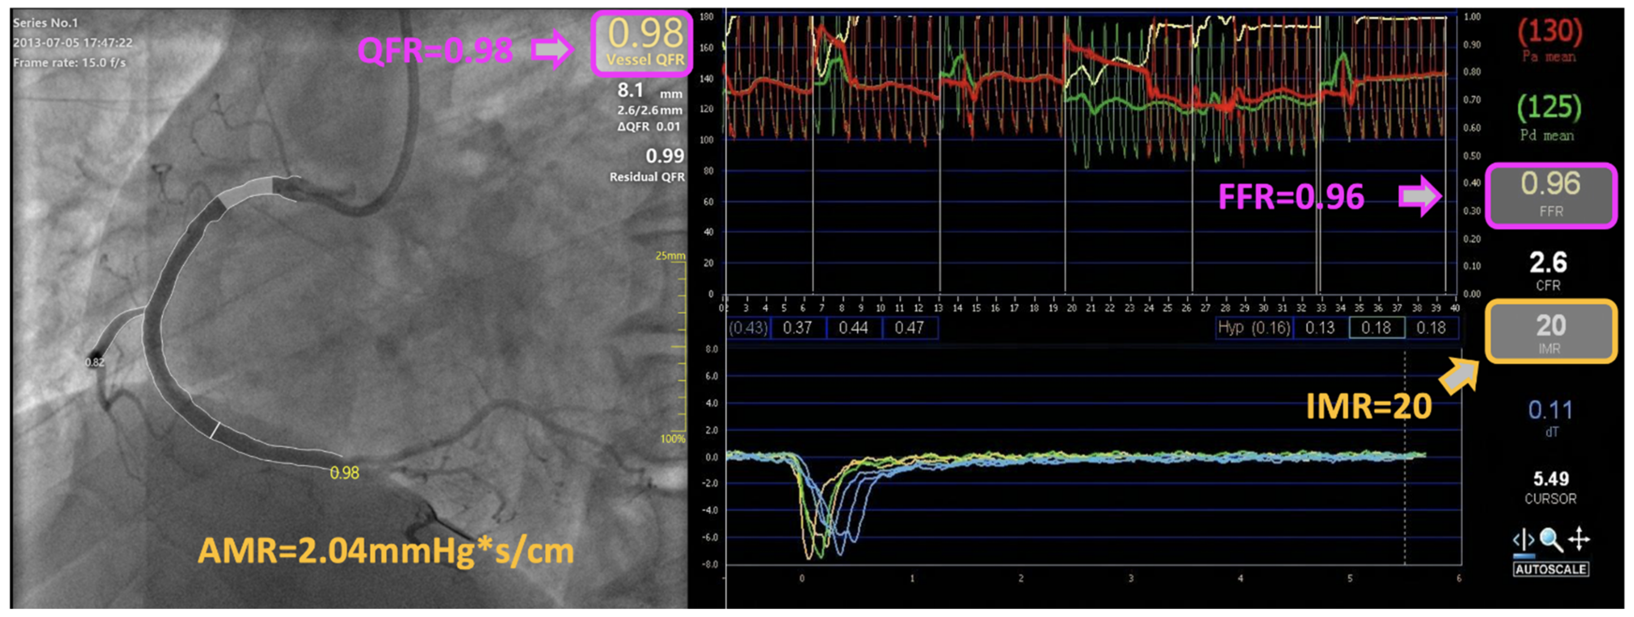Select the (0.43) baseline mean cell
Viewport: 1634px width, 617px height.
click(748, 328)
